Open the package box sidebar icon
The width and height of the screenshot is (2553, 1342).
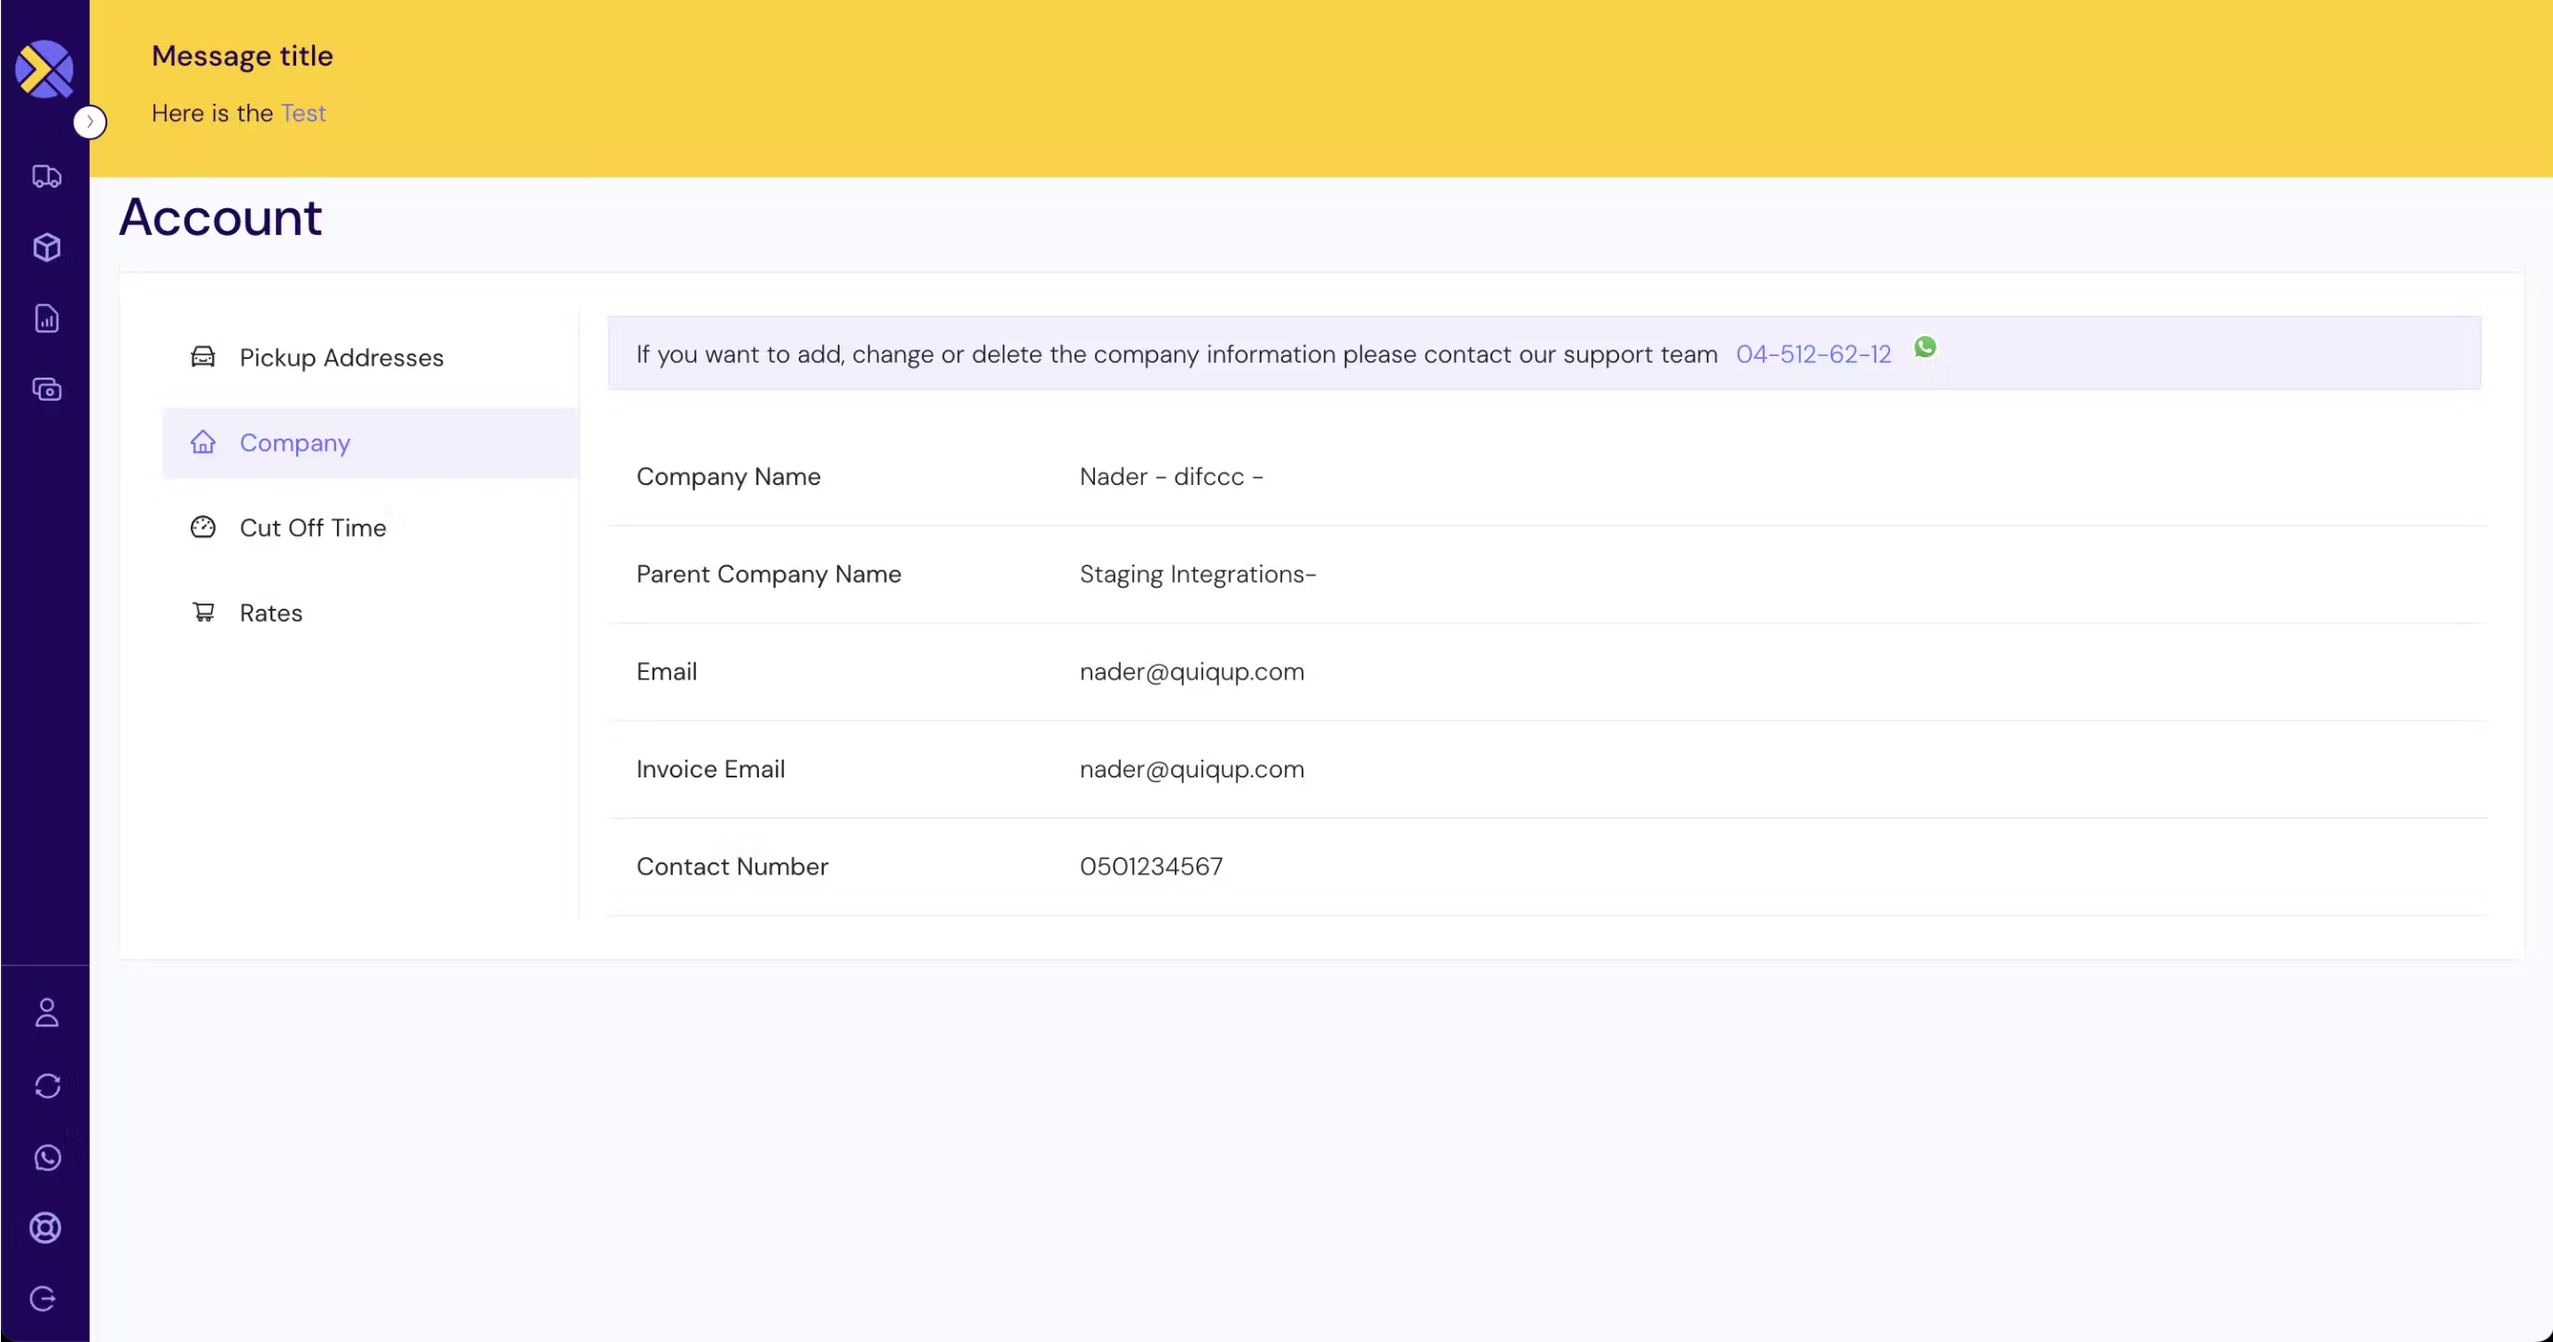click(46, 247)
